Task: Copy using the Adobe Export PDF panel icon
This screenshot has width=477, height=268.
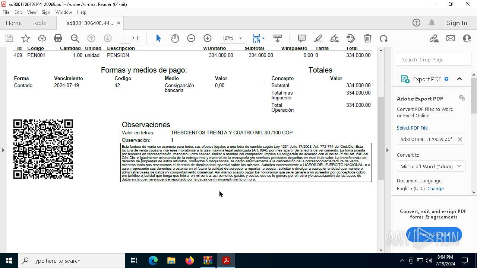Action: [462, 98]
